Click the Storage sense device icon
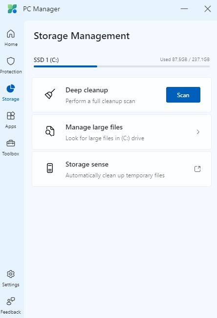Image resolution: width=217 pixels, height=318 pixels. click(x=50, y=168)
